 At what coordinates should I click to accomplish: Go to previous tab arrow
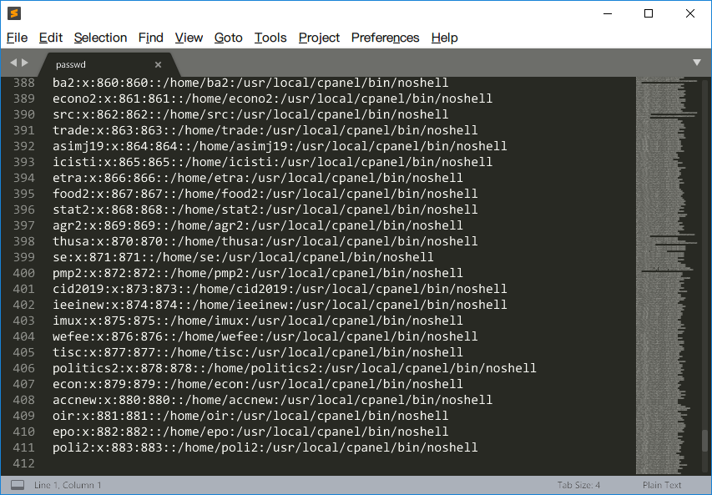point(13,63)
